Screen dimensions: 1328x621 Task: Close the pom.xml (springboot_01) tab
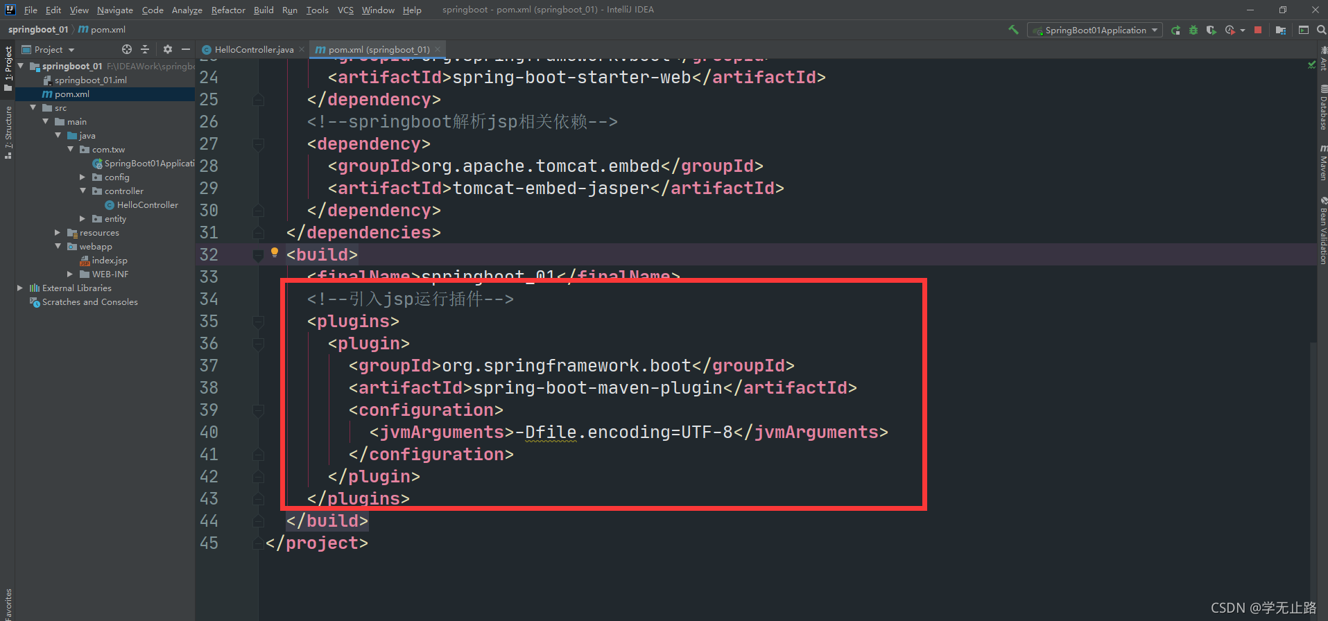click(x=438, y=49)
